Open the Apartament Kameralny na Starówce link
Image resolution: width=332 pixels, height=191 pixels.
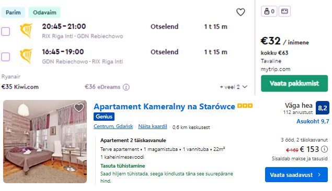(164, 107)
